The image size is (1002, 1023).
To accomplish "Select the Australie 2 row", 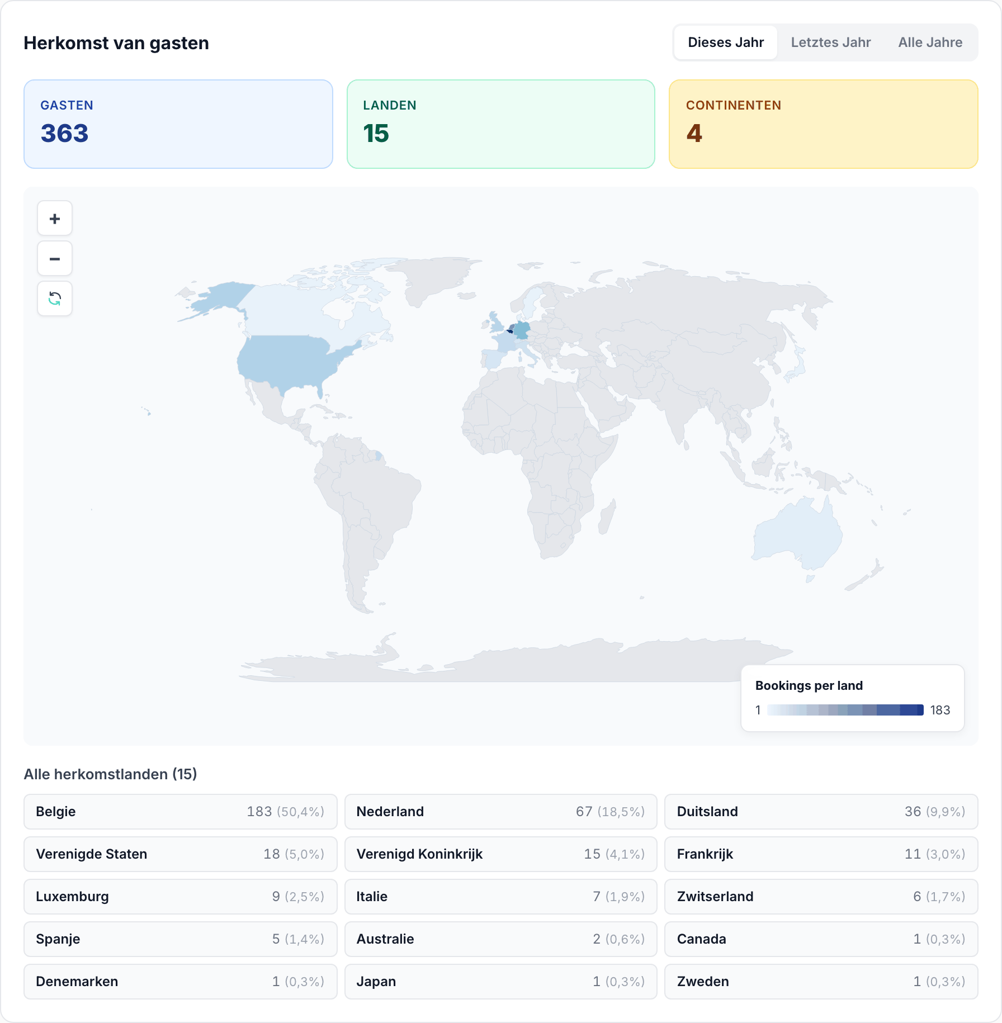I will [501, 939].
